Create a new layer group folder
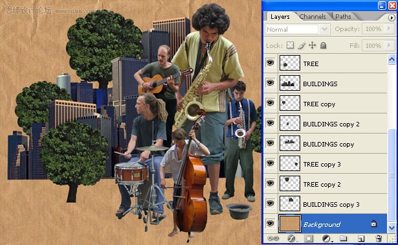The width and height of the screenshot is (398, 245). [344, 238]
